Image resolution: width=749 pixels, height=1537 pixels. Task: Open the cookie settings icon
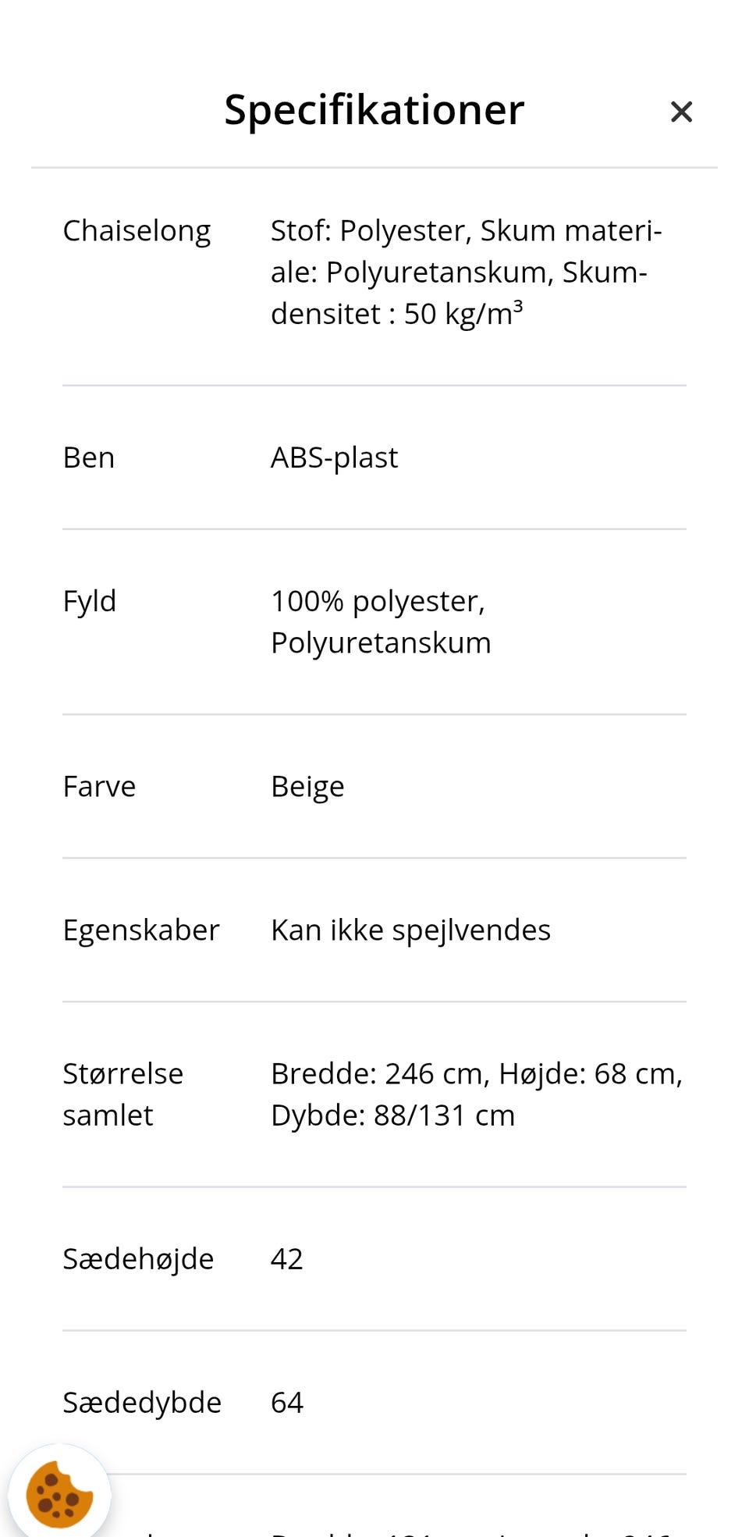[59, 1494]
